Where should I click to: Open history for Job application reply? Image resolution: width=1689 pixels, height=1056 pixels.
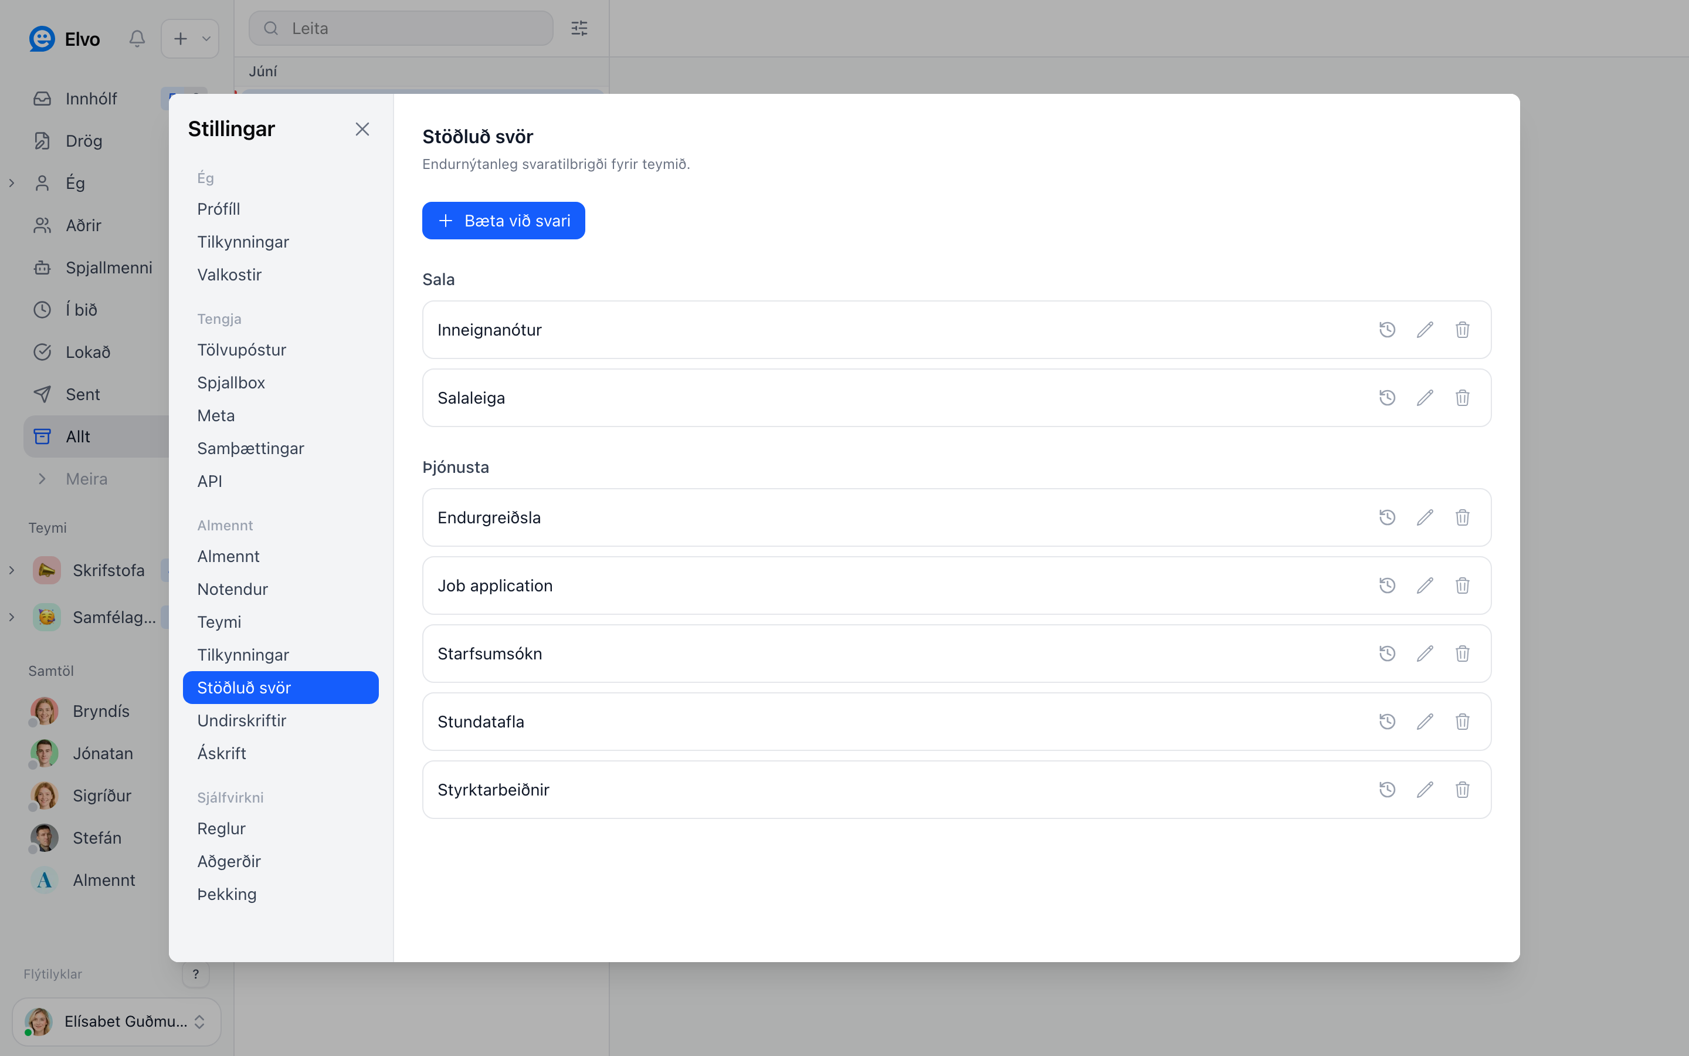click(1387, 585)
